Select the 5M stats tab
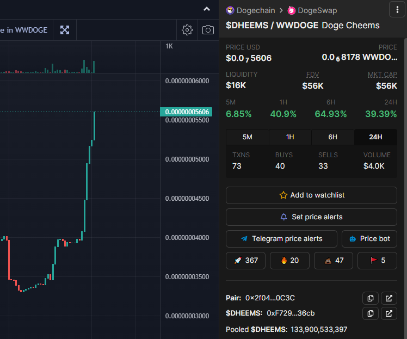The width and height of the screenshot is (407, 339). pyautogui.click(x=248, y=137)
